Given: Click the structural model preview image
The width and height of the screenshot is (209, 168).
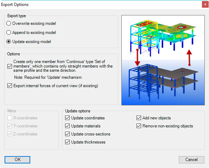Looking at the screenshot, I should click(163, 60).
